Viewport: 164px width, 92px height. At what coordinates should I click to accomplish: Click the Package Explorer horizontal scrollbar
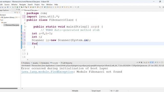(x=9, y=88)
